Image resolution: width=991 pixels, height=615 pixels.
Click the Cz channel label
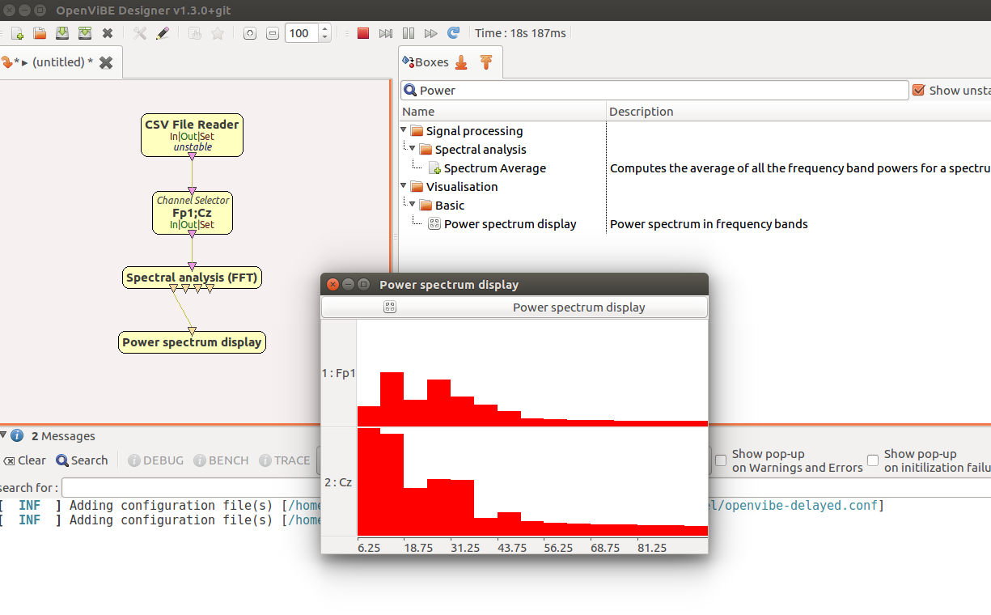[x=338, y=482]
